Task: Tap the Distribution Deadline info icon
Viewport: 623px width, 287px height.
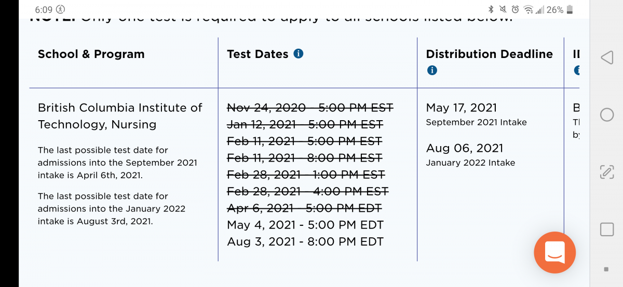Action: pos(431,70)
